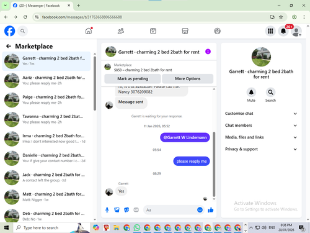
Task: Go back with browser back arrow
Action: (6, 17)
